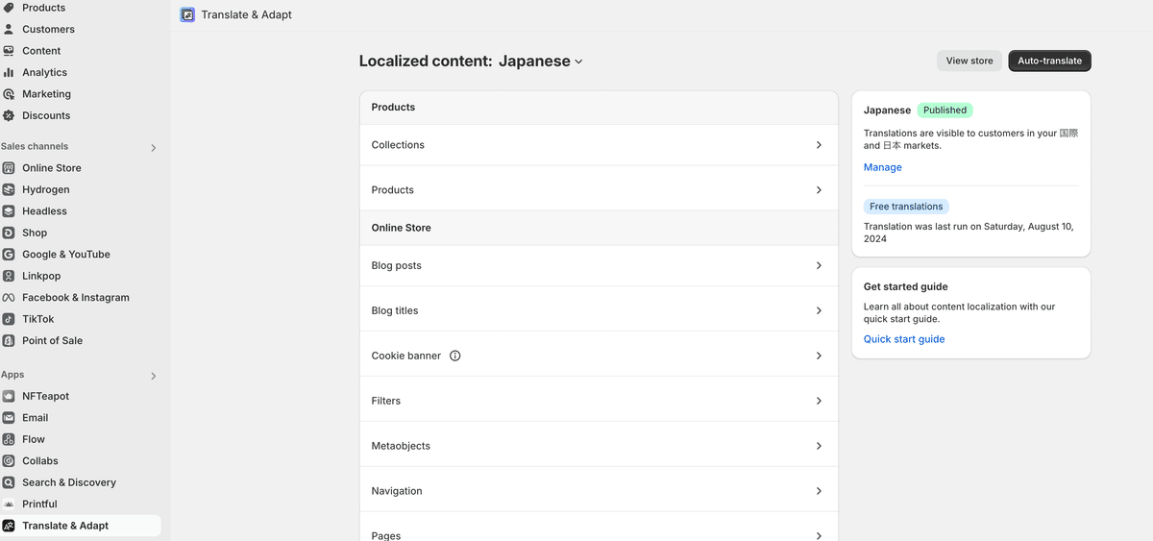Expand the Sales channels section chevron

[x=153, y=148]
